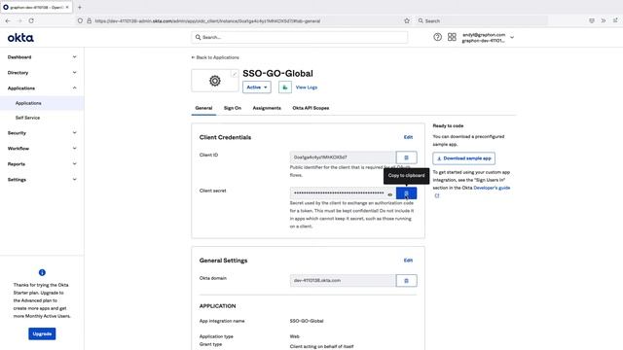Click Download sample app button
The width and height of the screenshot is (623, 350).
(x=463, y=158)
